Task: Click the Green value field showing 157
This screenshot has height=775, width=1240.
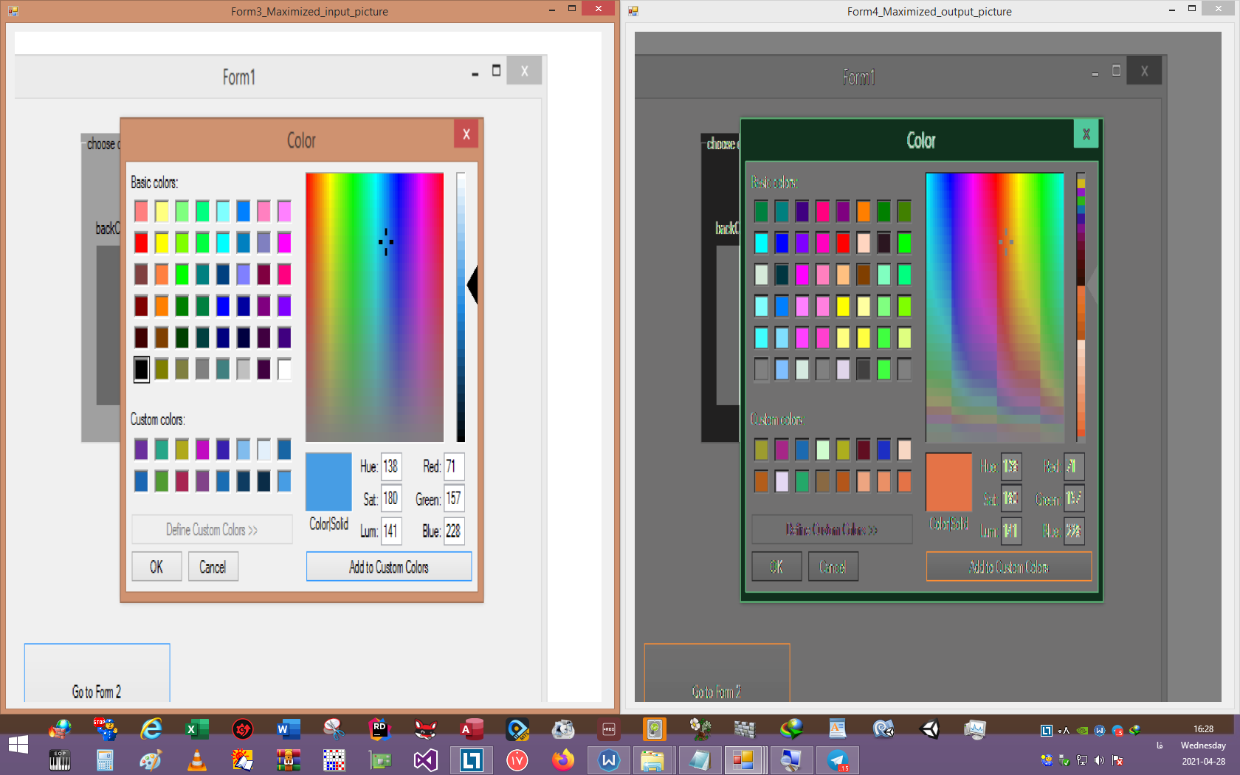Action: click(x=454, y=499)
